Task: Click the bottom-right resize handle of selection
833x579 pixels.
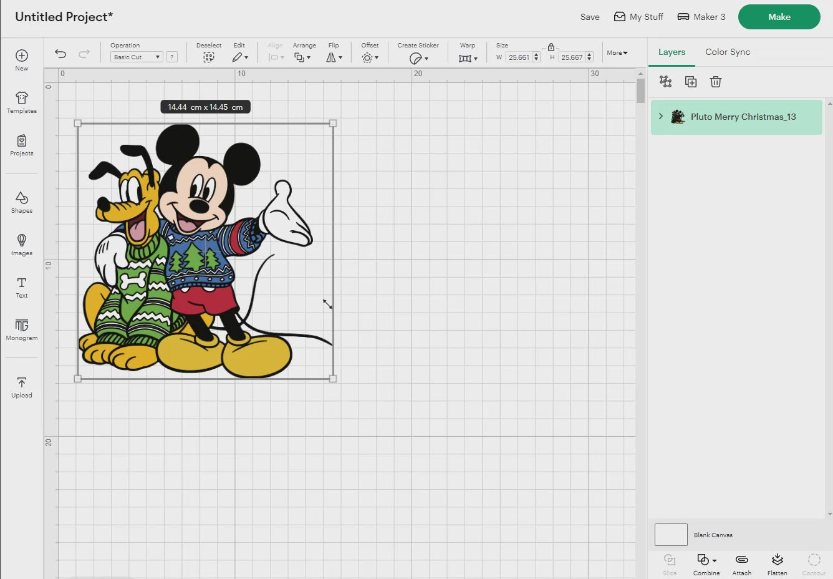Action: coord(333,379)
